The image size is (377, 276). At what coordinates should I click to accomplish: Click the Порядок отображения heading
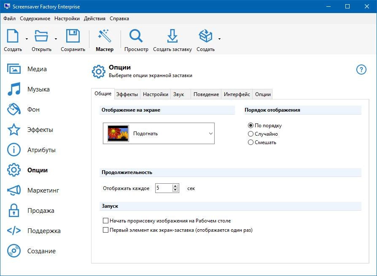point(272,110)
